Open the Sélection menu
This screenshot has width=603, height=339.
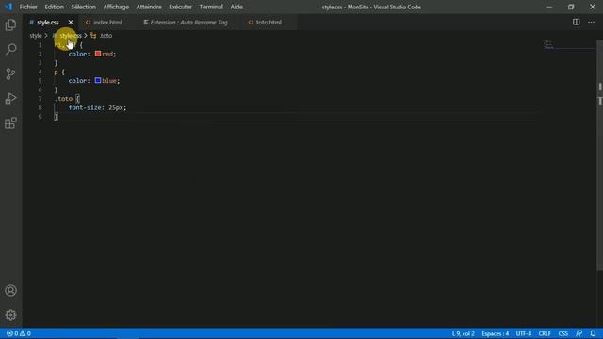(x=84, y=7)
